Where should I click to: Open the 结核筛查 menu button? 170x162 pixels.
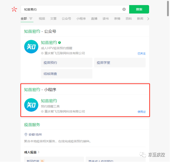67,74
